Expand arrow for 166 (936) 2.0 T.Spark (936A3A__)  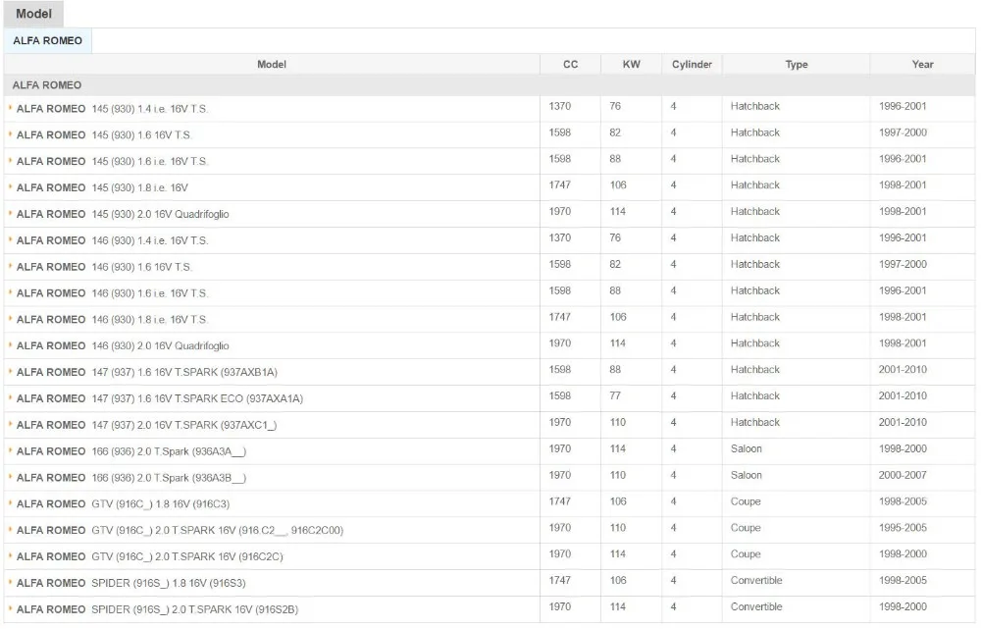point(11,450)
